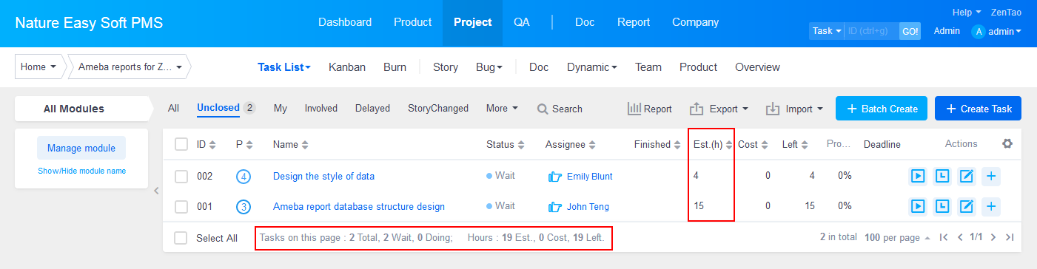Open column settings gear icon in table header
Screen dimensions: 1037x269
coord(1007,144)
